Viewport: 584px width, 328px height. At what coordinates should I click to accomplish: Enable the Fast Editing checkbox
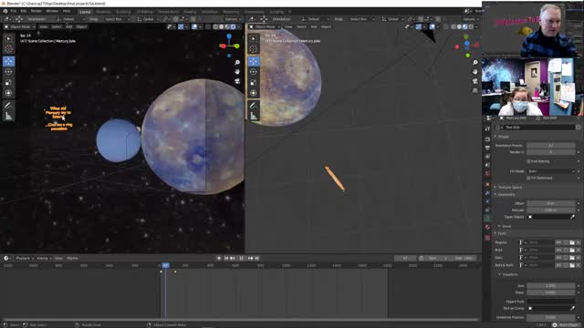point(528,161)
